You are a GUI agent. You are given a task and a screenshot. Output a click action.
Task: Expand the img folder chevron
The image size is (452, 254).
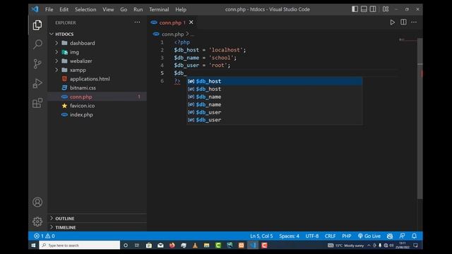click(56, 52)
